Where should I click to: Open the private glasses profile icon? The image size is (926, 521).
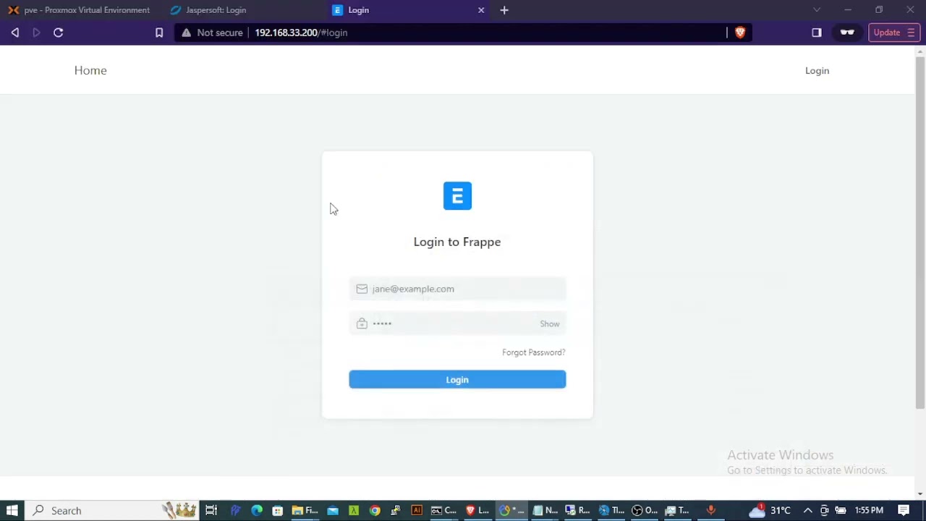[x=847, y=33]
